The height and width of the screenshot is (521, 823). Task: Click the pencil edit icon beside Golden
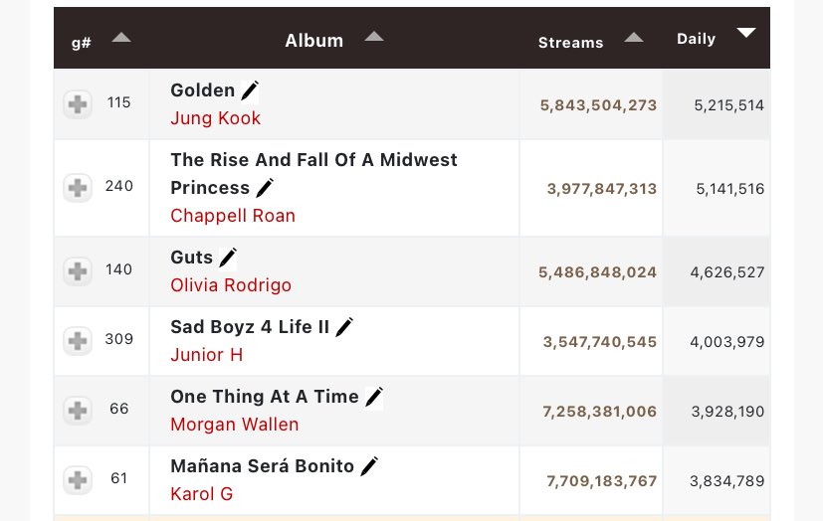click(x=250, y=90)
